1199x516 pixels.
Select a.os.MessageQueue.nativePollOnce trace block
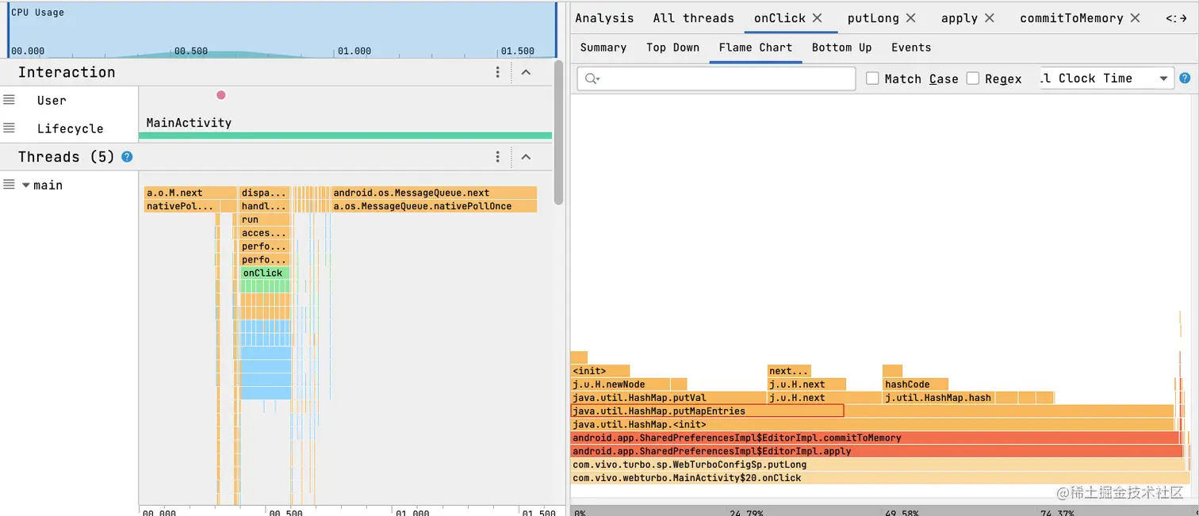click(434, 206)
